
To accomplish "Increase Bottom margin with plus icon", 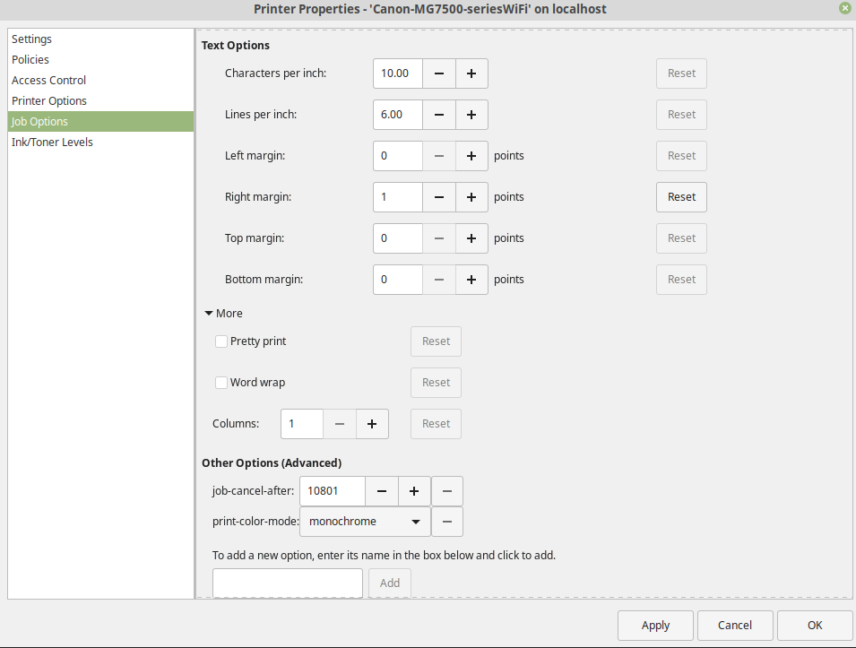I will point(471,280).
